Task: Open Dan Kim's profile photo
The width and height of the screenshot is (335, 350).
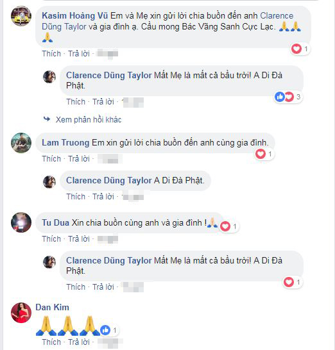Action: coord(21,313)
